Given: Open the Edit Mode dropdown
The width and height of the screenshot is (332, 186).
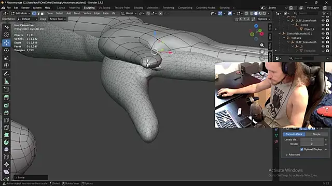Looking at the screenshot, I should pos(21,13).
